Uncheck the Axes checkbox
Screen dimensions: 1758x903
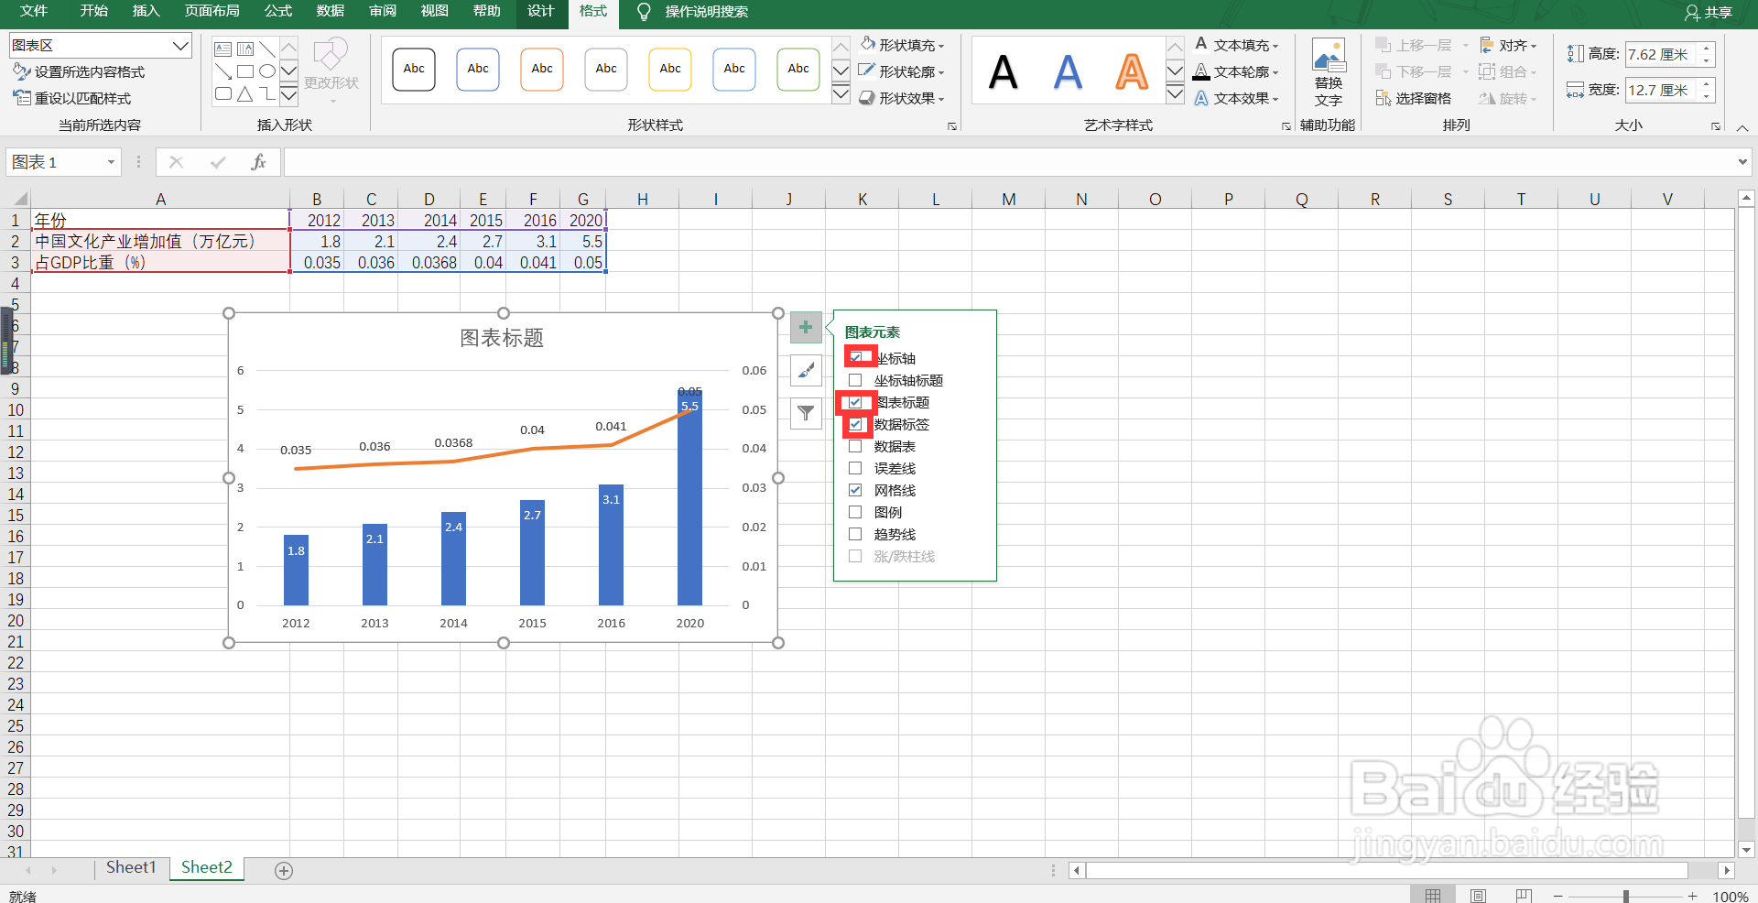pos(855,358)
